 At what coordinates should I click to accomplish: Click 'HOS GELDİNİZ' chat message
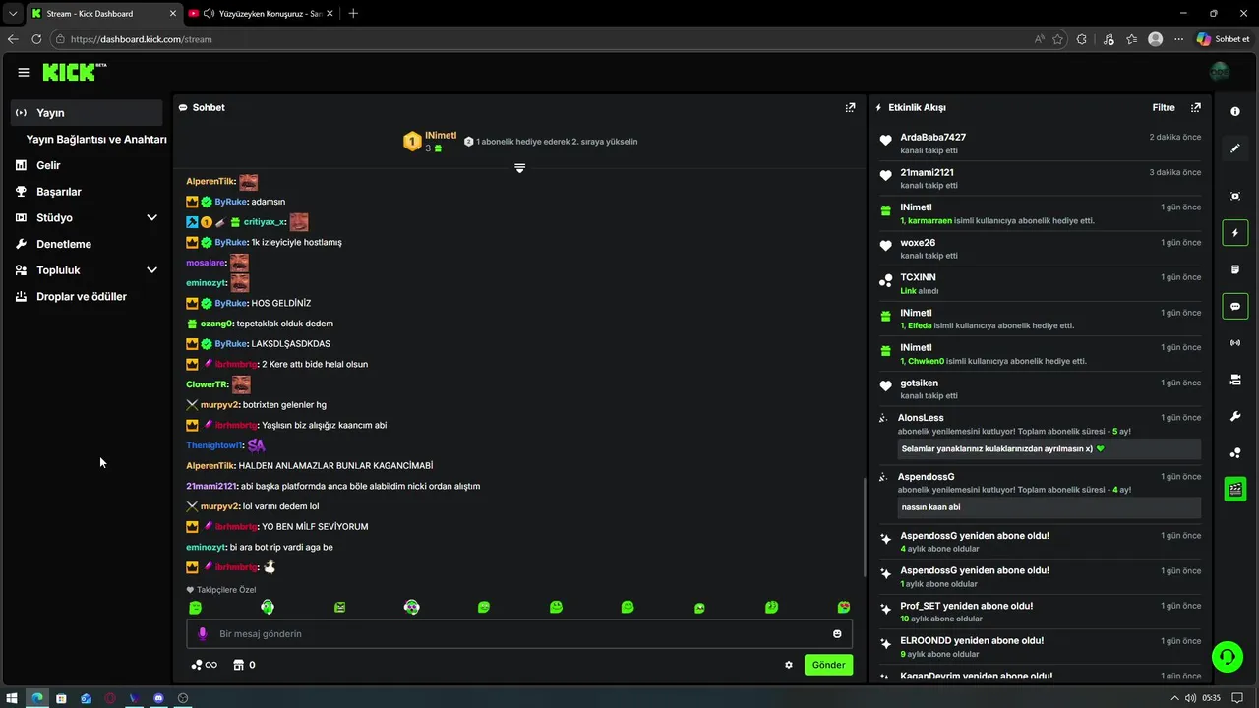coord(281,303)
